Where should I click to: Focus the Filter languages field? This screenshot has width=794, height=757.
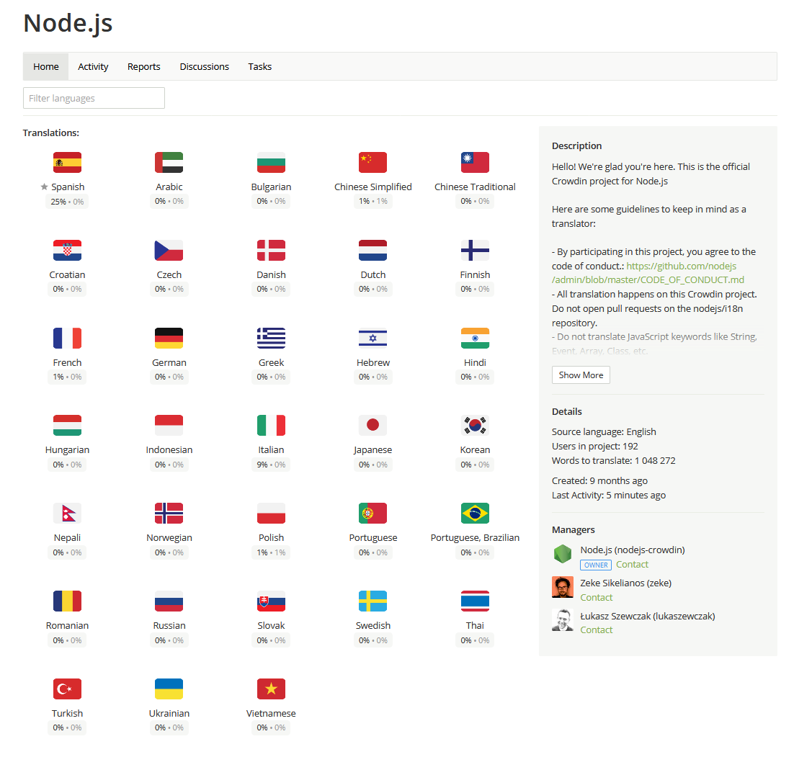tap(94, 98)
